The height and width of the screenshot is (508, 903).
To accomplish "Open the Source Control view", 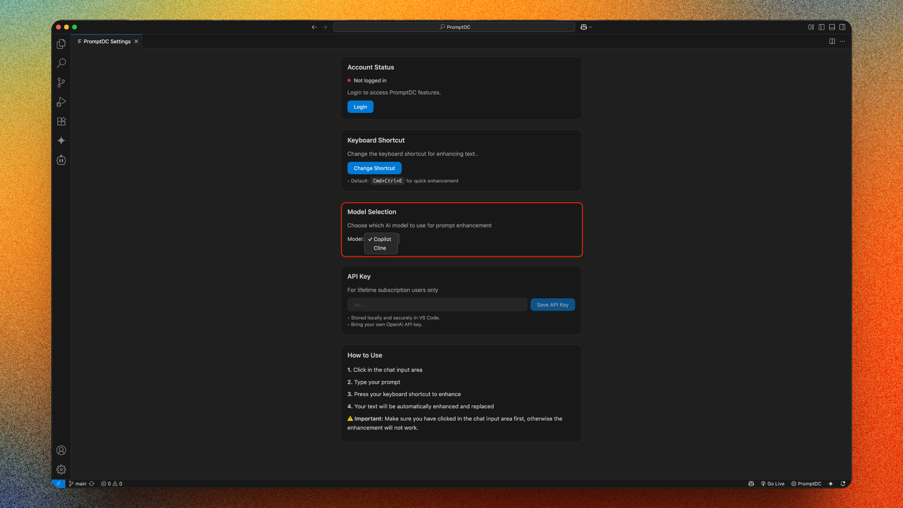I will [x=61, y=82].
